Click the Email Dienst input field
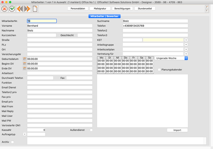This screenshot has width=213, height=149. click(60, 87)
